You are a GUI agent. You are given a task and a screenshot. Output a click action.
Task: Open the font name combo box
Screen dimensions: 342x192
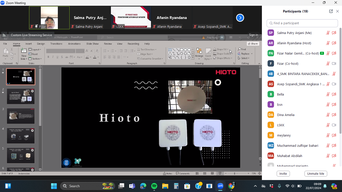[61, 51]
